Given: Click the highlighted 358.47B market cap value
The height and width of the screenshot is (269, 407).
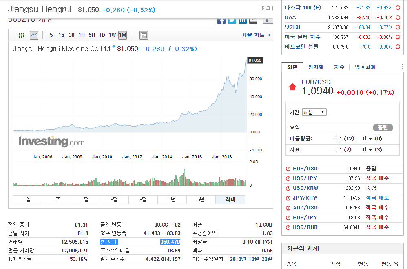Looking at the screenshot, I should (x=170, y=242).
